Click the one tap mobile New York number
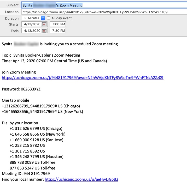187x182 pixels. (x=42, y=112)
